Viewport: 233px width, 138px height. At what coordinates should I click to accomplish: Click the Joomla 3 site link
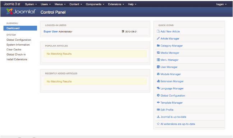[10, 4]
